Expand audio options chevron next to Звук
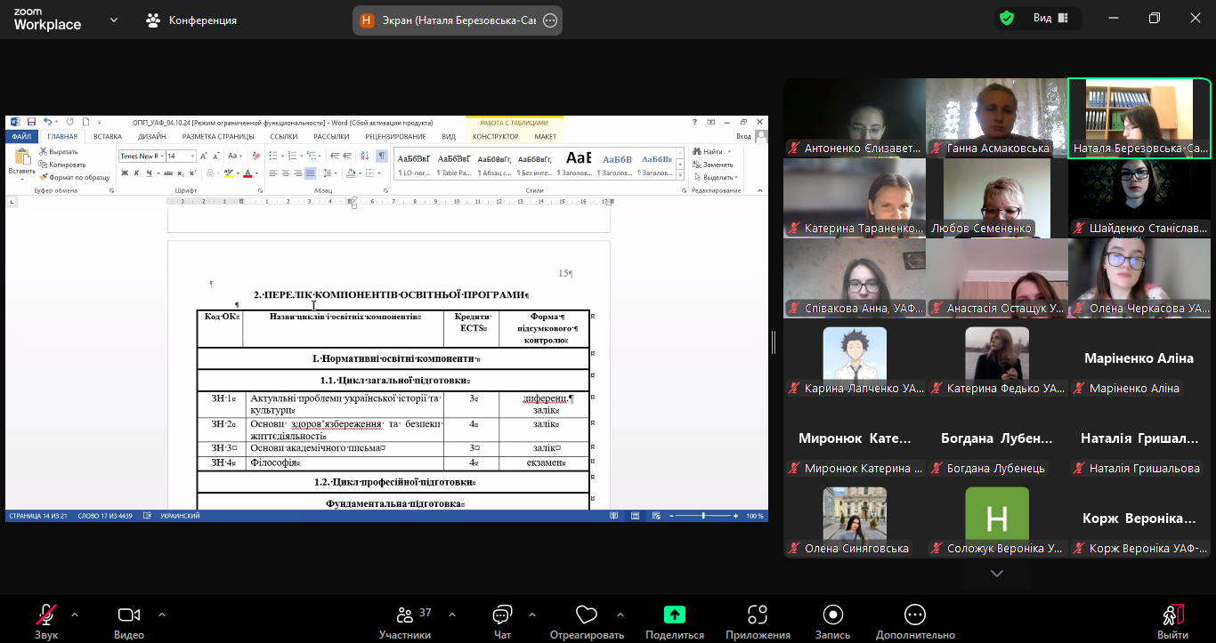The height and width of the screenshot is (643, 1216). tap(74, 614)
